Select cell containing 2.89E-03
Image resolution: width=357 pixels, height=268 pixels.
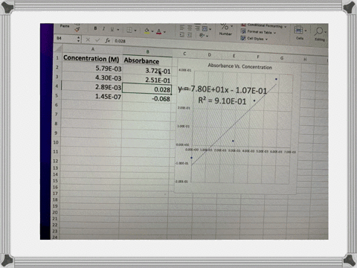[91, 87]
